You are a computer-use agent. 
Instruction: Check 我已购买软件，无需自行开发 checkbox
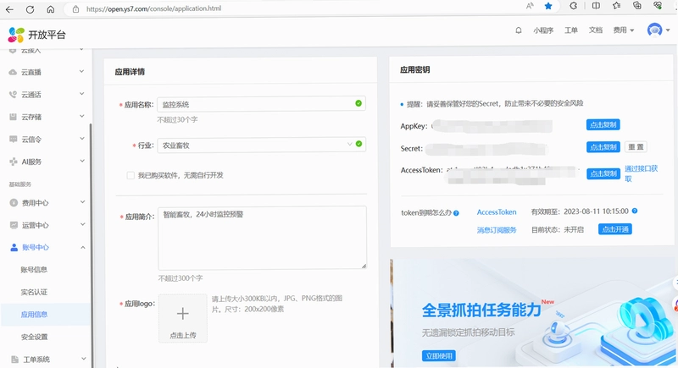pos(131,175)
